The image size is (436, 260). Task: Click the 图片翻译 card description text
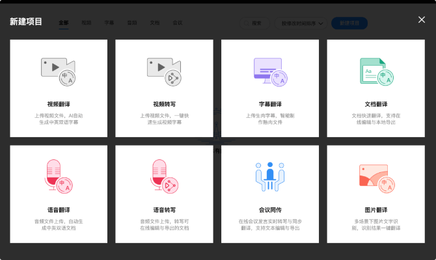click(375, 224)
